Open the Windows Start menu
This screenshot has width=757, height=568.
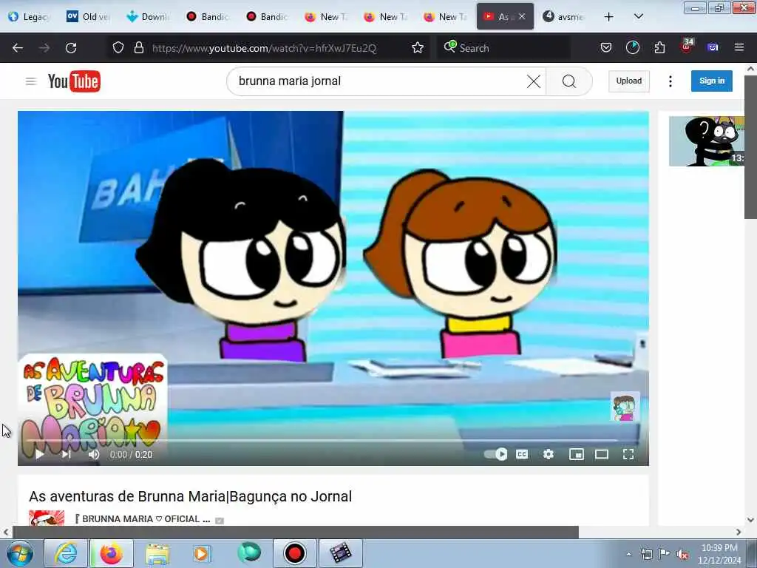[x=19, y=553]
